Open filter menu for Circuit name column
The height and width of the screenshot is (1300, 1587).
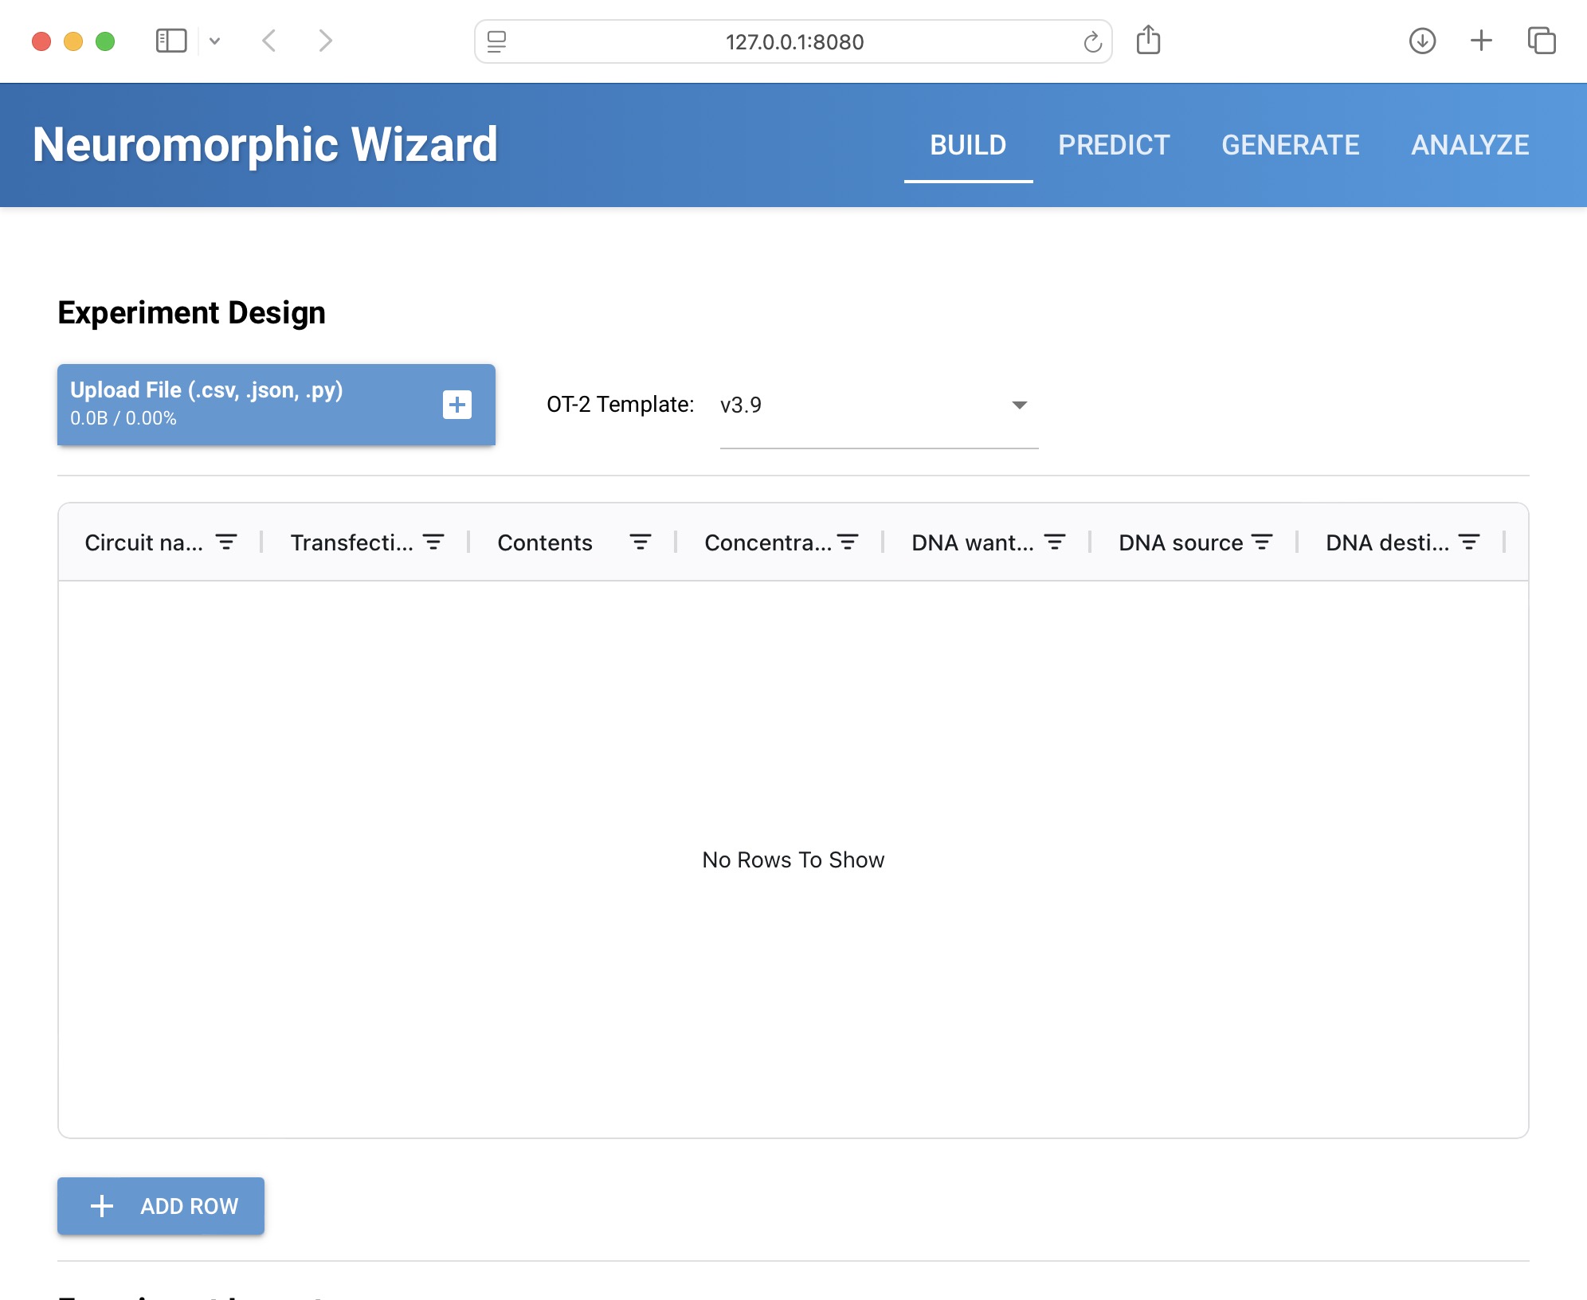(226, 542)
